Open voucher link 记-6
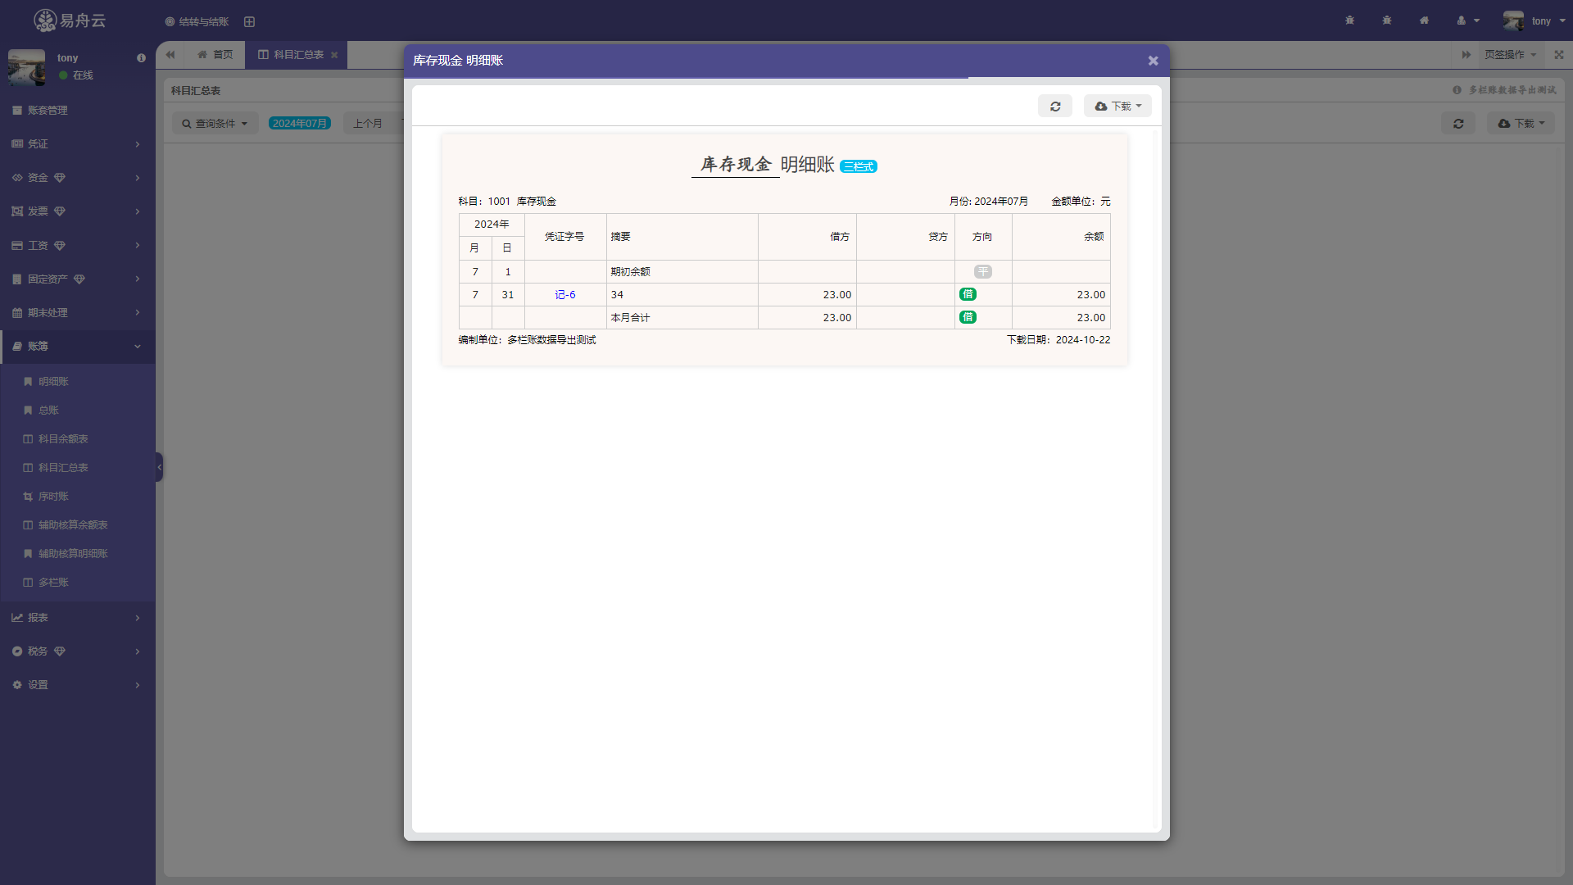Viewport: 1573px width, 885px height. click(x=564, y=295)
